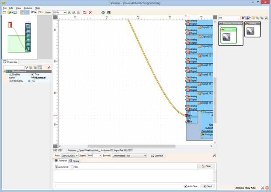Click the categorized view icon in Properties toolbar
This screenshot has height=192, width=271.
[40, 67]
